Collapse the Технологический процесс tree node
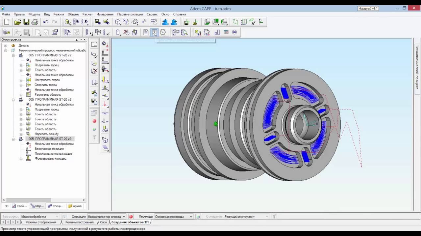 point(6,50)
